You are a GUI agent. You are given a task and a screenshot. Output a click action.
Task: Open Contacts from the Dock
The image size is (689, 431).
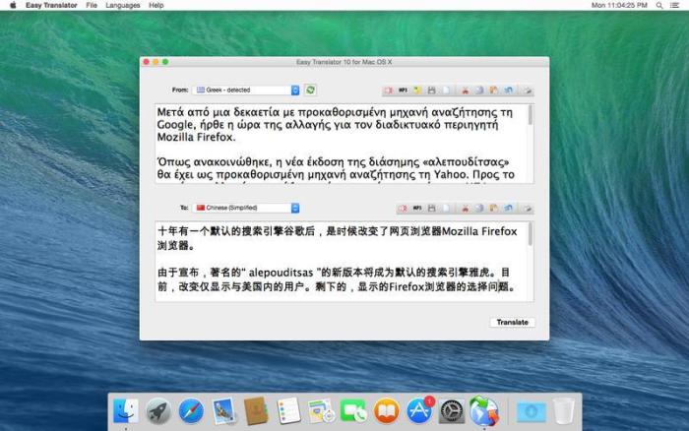coord(256,411)
